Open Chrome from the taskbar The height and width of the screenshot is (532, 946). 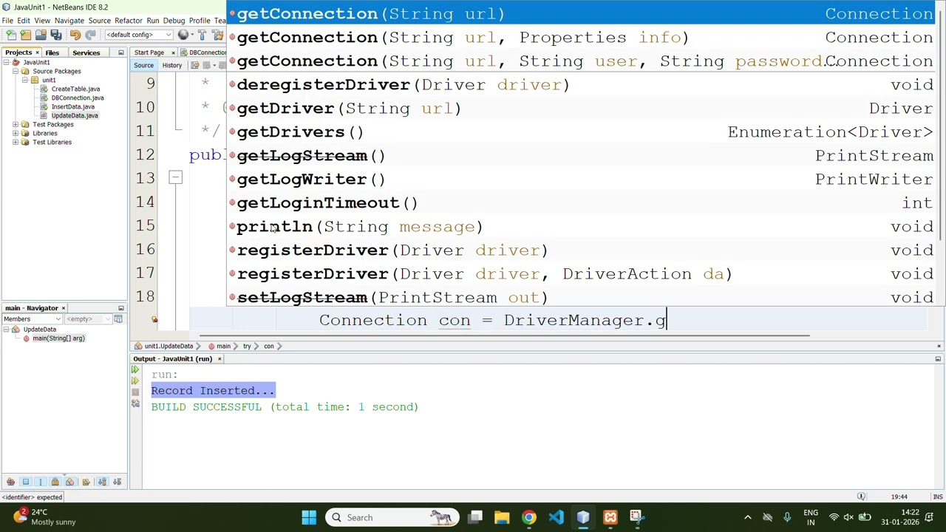tap(528, 517)
